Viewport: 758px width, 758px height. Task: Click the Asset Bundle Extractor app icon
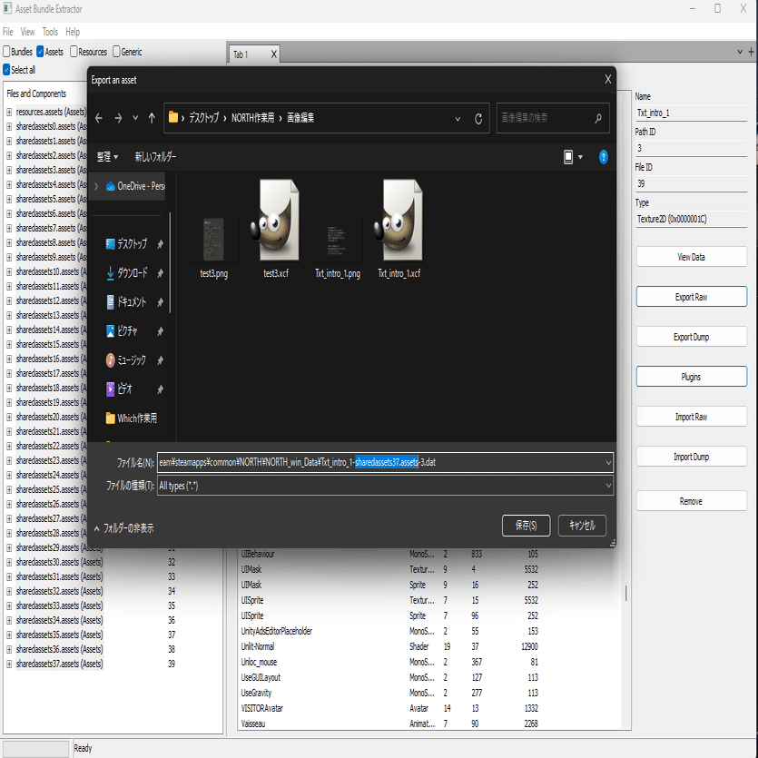(7, 8)
